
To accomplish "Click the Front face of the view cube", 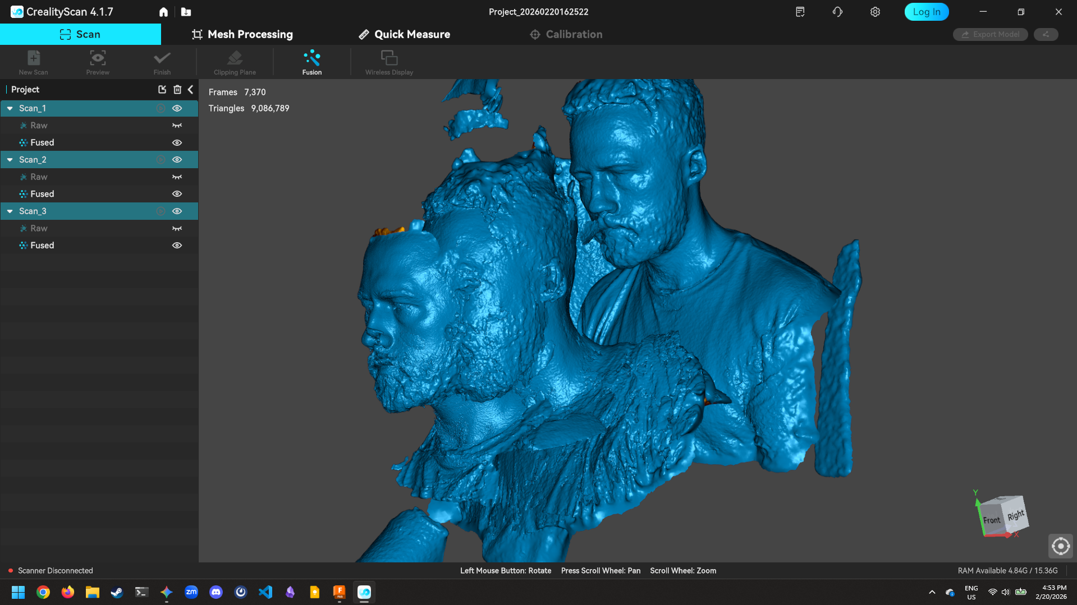I will coord(992,520).
